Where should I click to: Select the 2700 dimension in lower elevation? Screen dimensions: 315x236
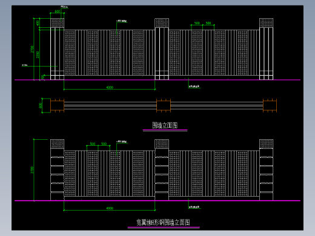[x=32, y=169]
